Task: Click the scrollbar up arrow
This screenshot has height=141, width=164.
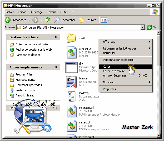Action: coord(158,33)
